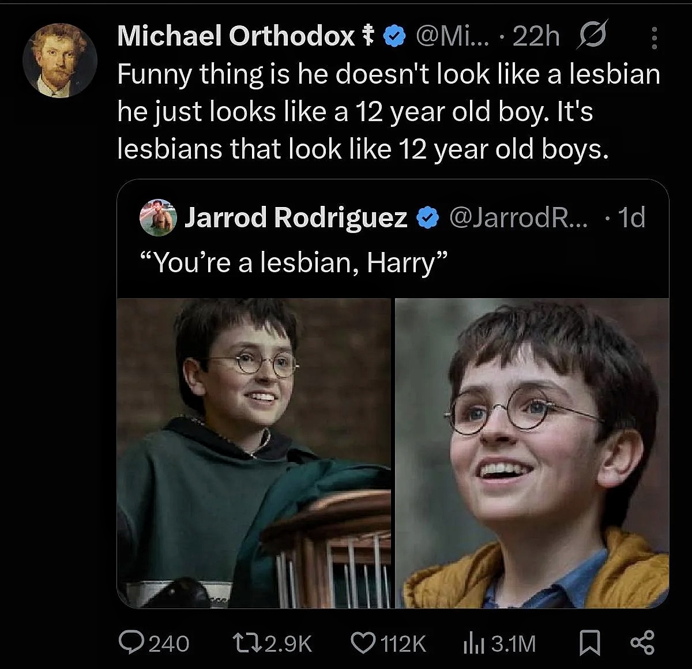Open the right image with yellow jacket

pyautogui.click(x=532, y=453)
